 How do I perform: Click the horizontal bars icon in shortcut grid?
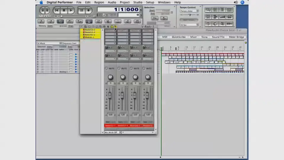(x=215, y=17)
